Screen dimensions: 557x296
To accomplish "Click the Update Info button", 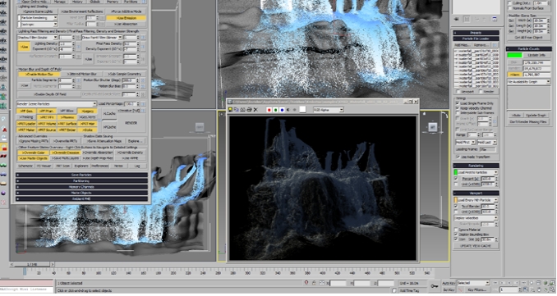I will pyautogui.click(x=536, y=55).
